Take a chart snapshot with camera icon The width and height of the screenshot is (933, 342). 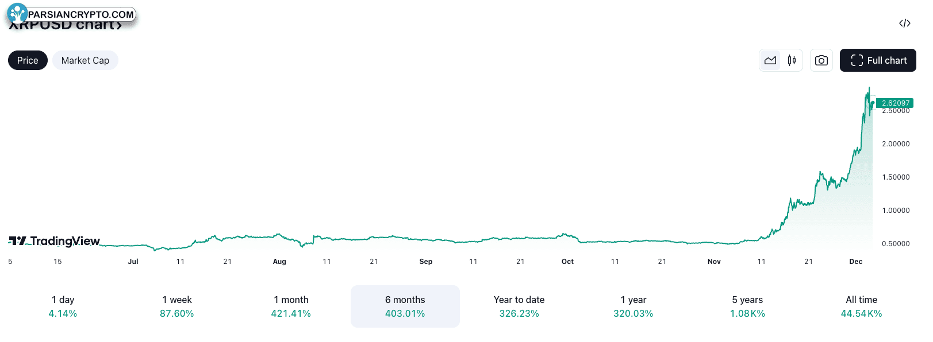(821, 60)
